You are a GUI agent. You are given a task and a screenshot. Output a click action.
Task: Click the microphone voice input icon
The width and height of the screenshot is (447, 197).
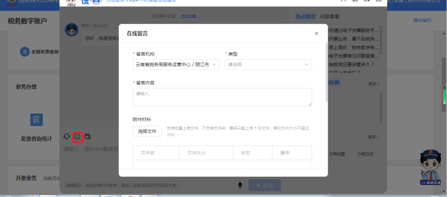click(x=240, y=185)
